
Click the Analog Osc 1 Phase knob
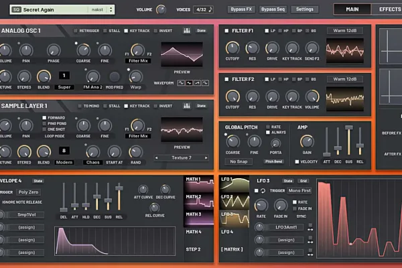point(54,50)
